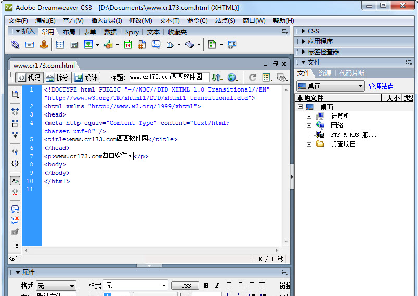The image size is (418, 296).
Task: Click the CSS button in Properties
Action: click(x=186, y=286)
